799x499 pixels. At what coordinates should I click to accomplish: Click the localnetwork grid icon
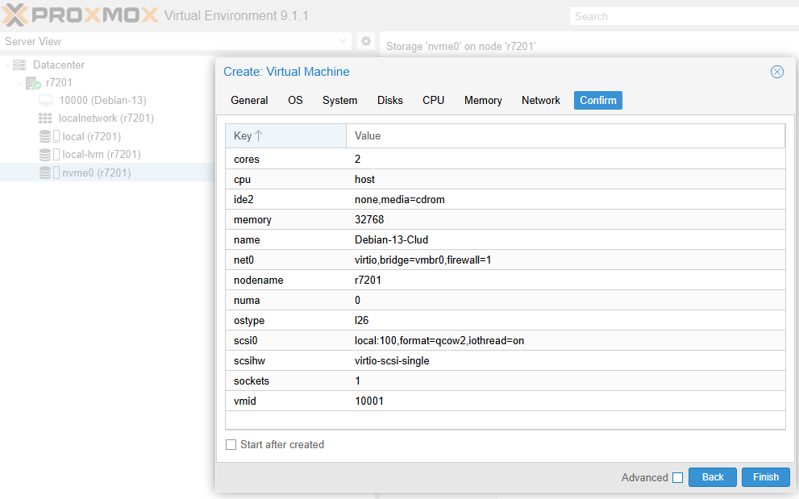[x=45, y=119]
